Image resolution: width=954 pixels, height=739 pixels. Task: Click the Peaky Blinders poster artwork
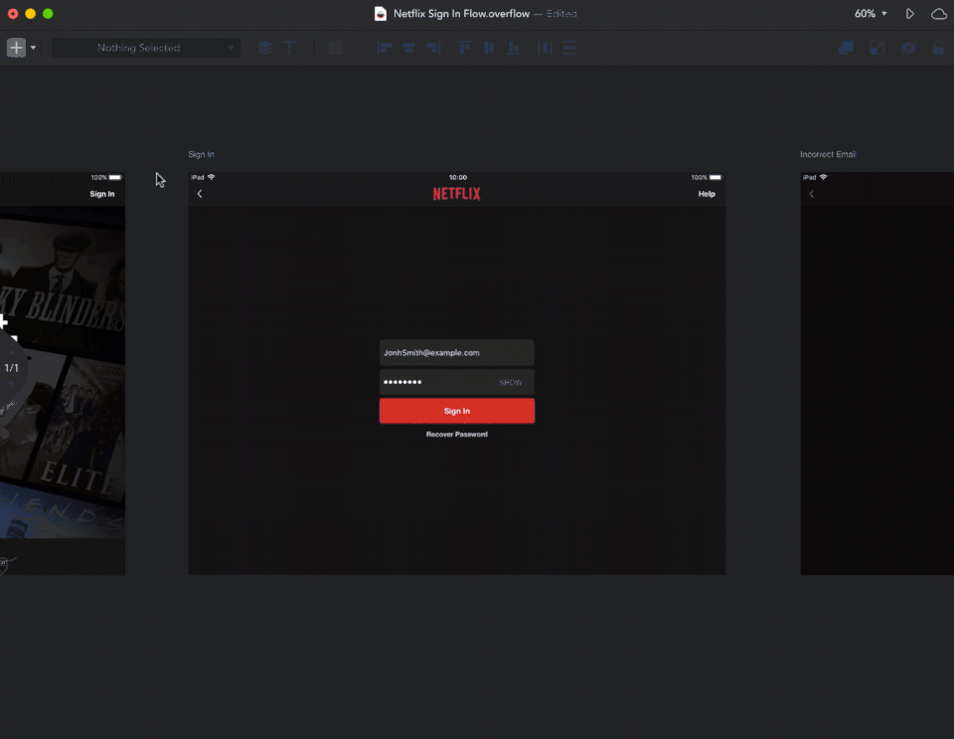pyautogui.click(x=63, y=277)
